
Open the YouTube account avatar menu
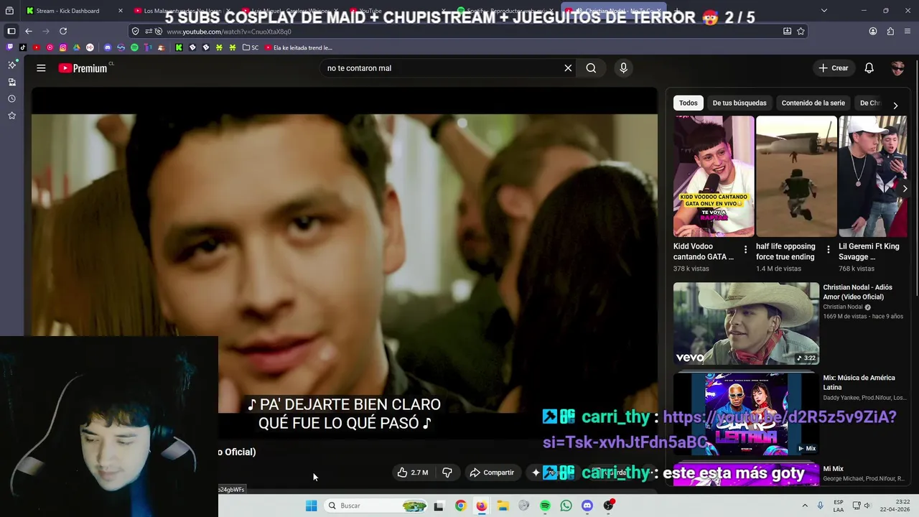pos(897,68)
